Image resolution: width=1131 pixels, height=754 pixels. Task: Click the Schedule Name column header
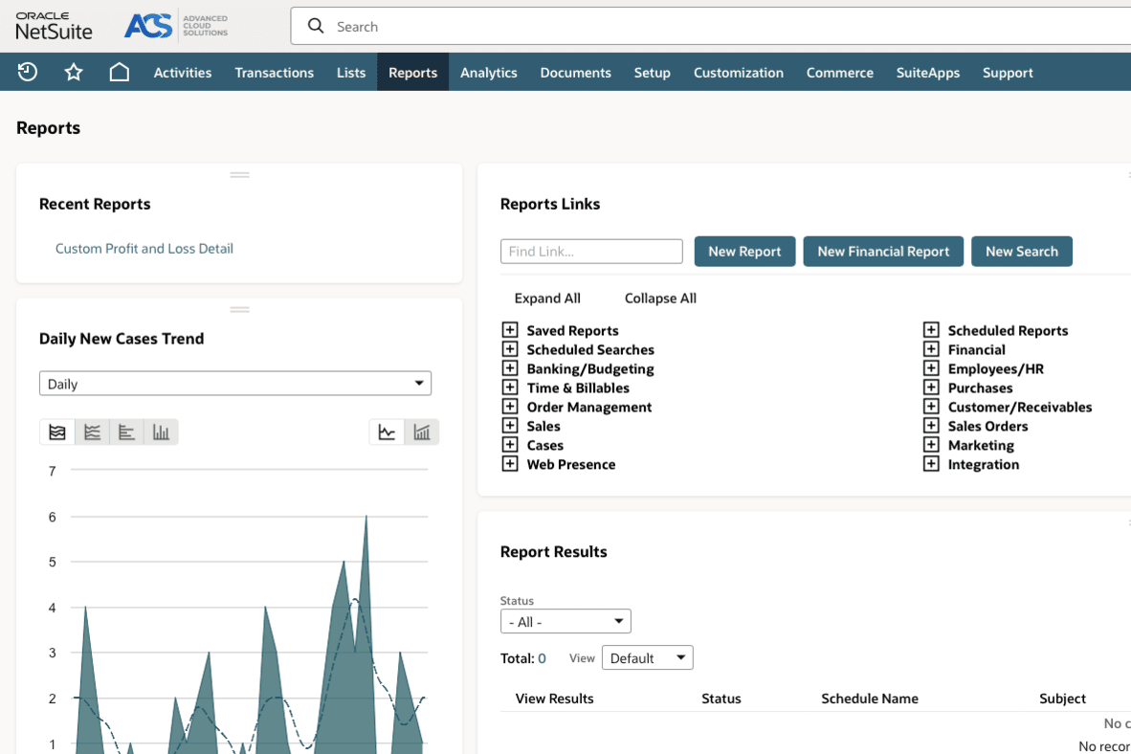click(x=870, y=699)
